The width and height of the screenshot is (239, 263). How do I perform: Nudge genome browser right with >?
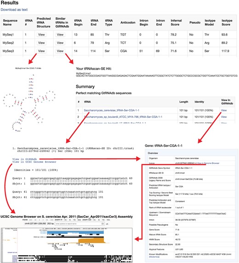[43, 220]
